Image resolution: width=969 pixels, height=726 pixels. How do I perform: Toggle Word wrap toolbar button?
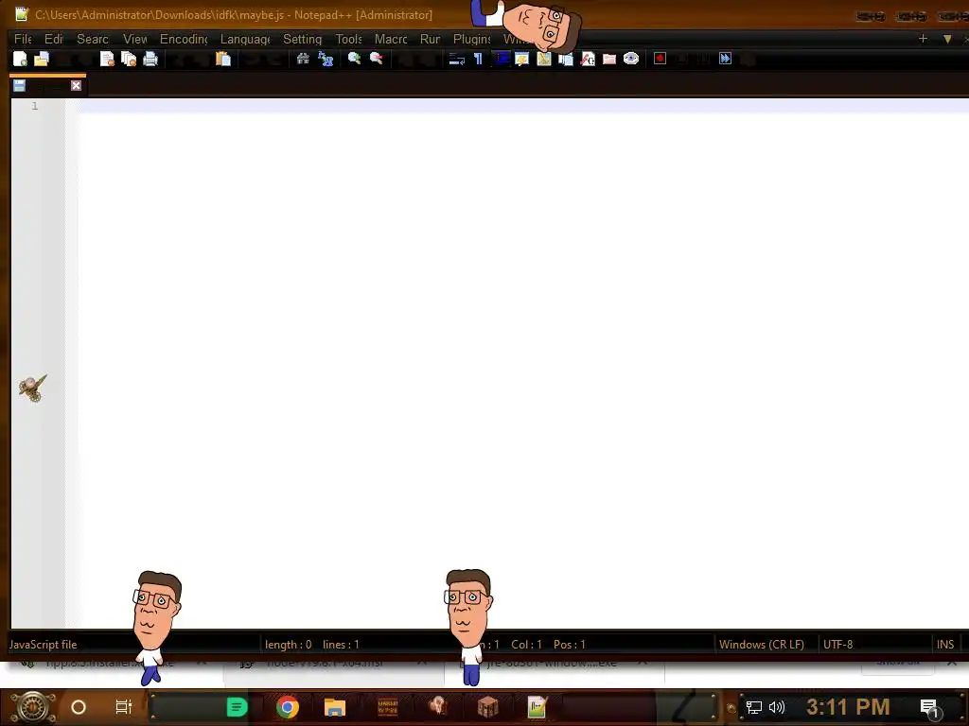point(457,59)
